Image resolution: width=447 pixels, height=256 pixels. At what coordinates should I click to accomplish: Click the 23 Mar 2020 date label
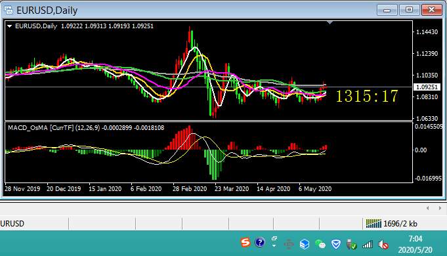[232, 189]
